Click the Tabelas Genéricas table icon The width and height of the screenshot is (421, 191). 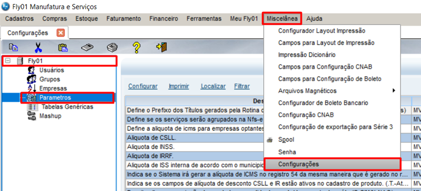click(32, 107)
